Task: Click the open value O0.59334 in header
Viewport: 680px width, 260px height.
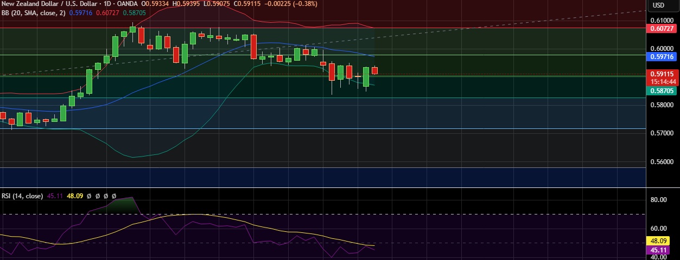Action: [x=155, y=4]
